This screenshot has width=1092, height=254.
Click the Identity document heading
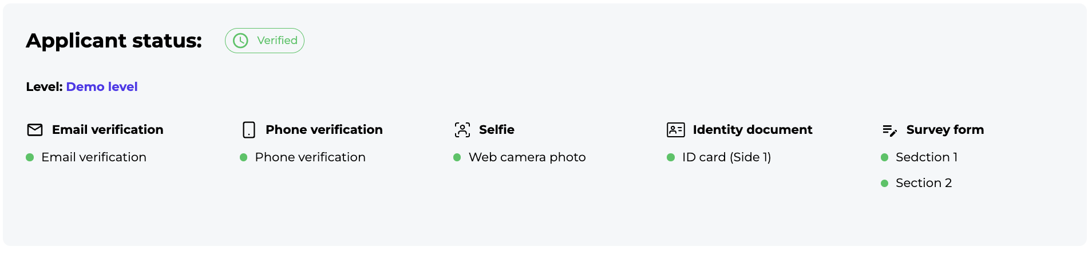(x=752, y=130)
